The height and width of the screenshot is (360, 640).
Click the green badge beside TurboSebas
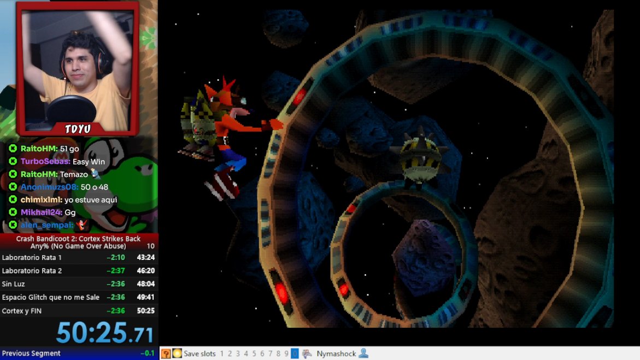click(x=13, y=161)
